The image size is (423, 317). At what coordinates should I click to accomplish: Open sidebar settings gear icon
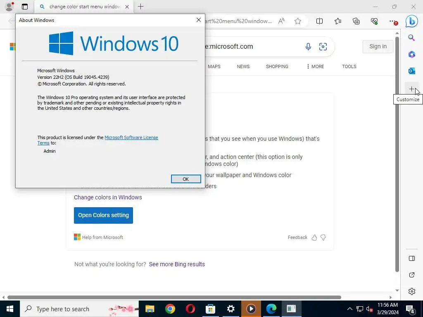pyautogui.click(x=412, y=291)
